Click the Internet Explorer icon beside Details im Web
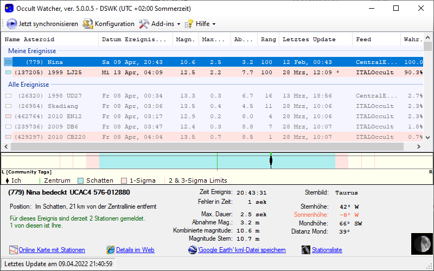 [x=111, y=250]
